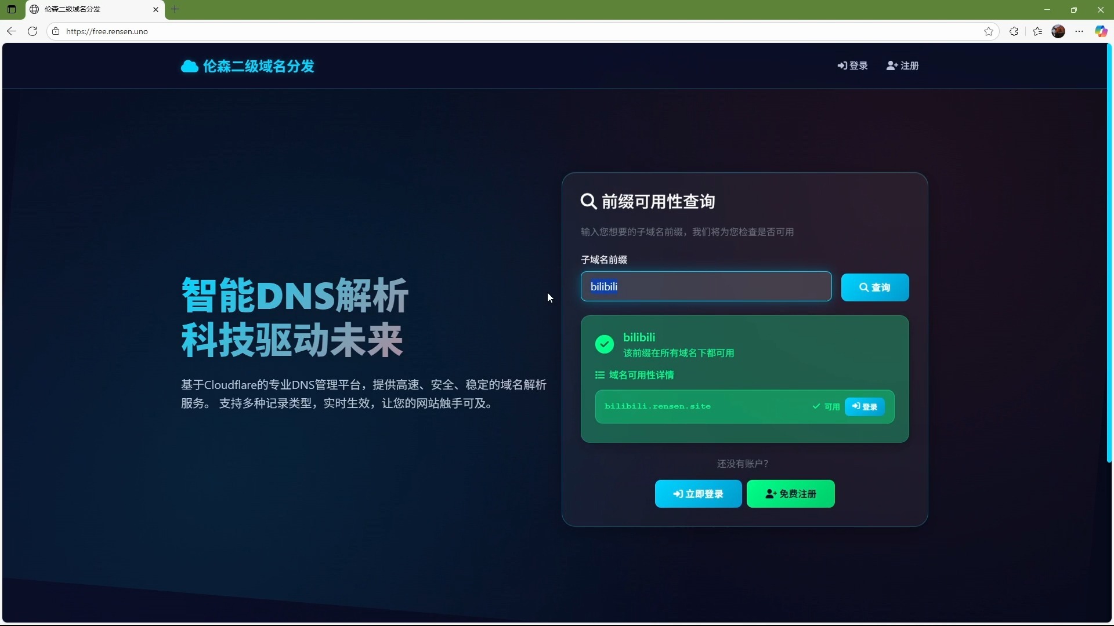Open browser extensions puzzle icon

[x=1014, y=31]
